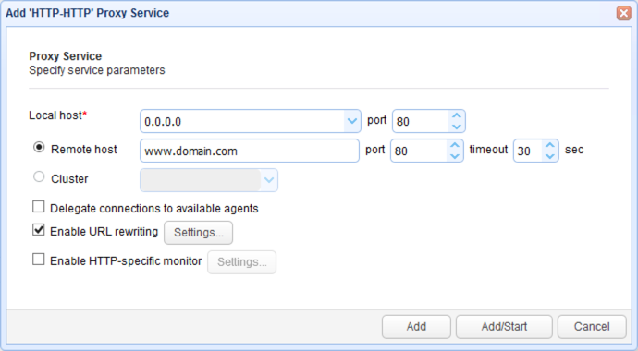This screenshot has width=638, height=351.
Task: Decrease the timeout seconds value
Action: point(550,156)
